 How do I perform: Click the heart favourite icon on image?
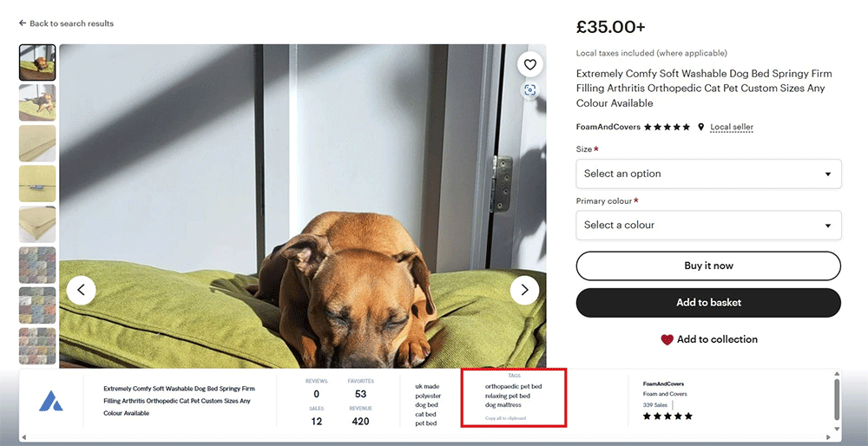point(530,64)
